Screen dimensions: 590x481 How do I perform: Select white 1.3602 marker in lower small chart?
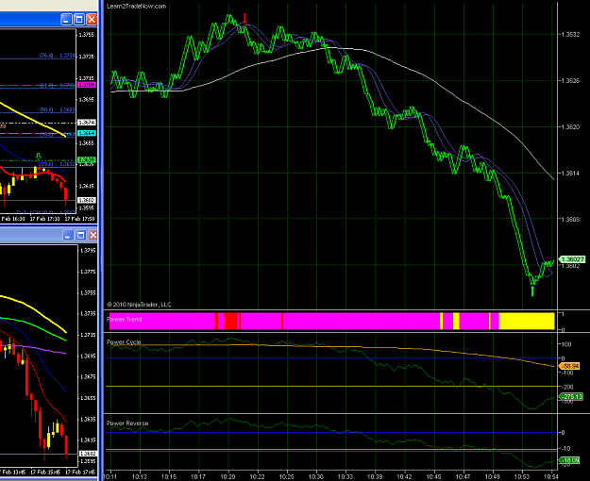pos(88,454)
